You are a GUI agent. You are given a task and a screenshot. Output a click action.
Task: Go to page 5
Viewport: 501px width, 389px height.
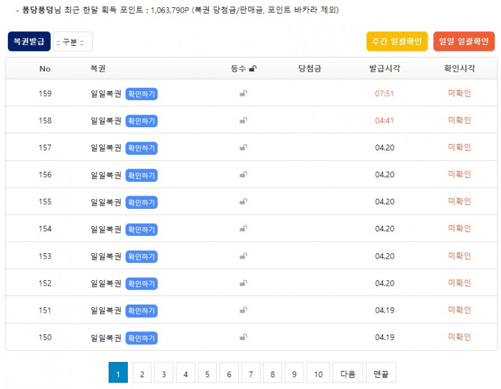(x=208, y=372)
